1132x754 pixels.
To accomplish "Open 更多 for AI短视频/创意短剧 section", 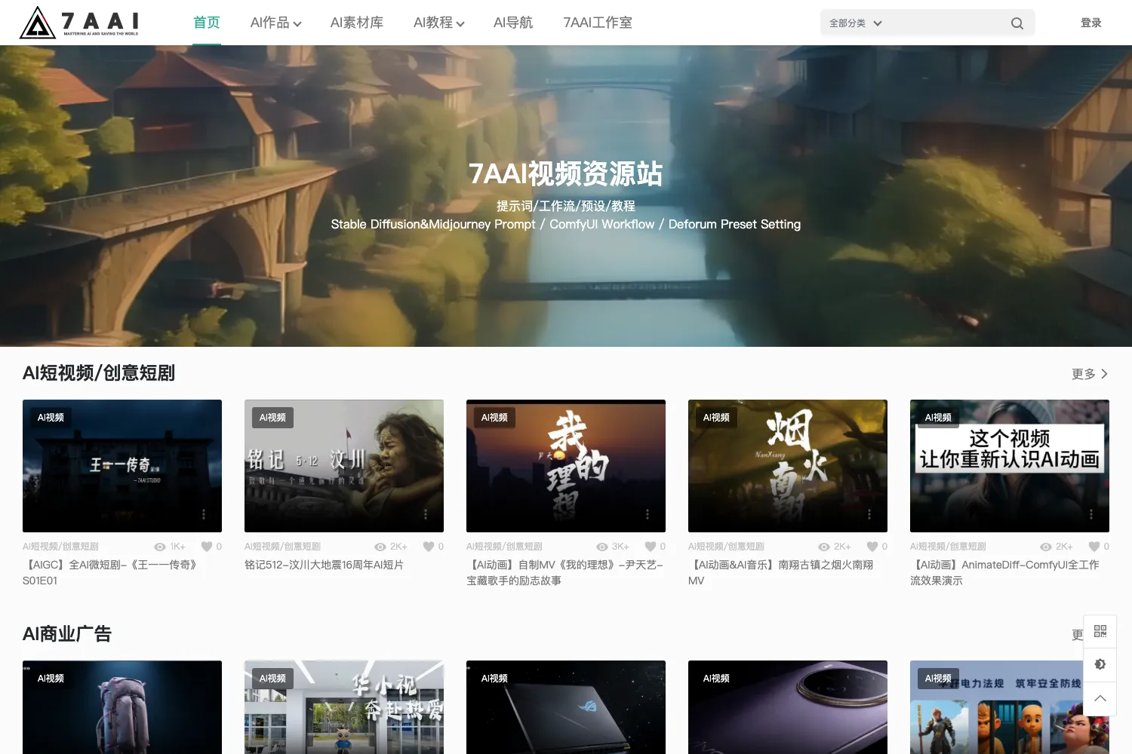I will click(x=1090, y=374).
